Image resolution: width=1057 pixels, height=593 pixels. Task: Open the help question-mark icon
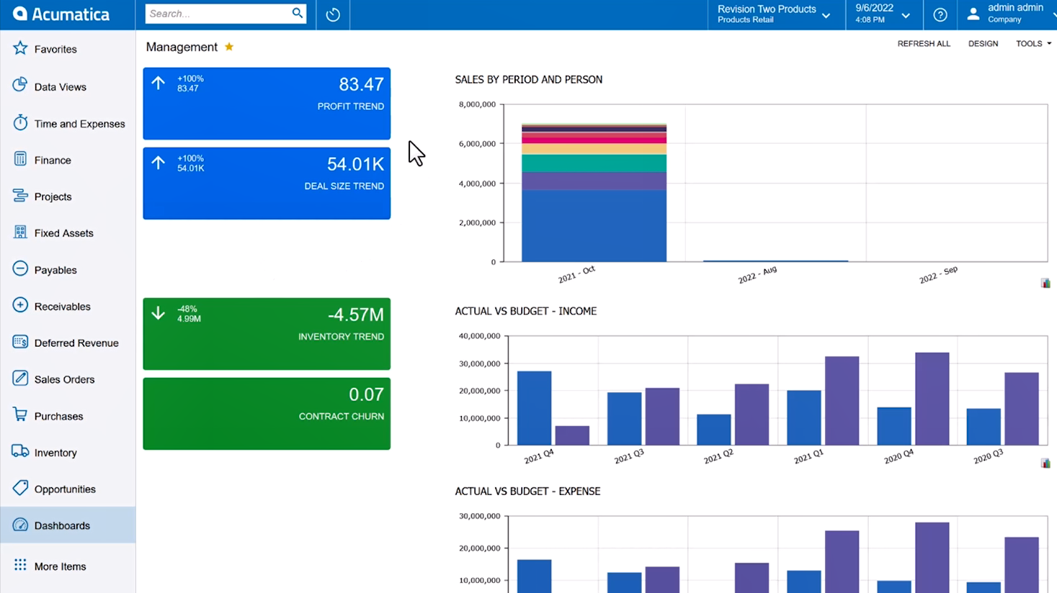pyautogui.click(x=940, y=14)
